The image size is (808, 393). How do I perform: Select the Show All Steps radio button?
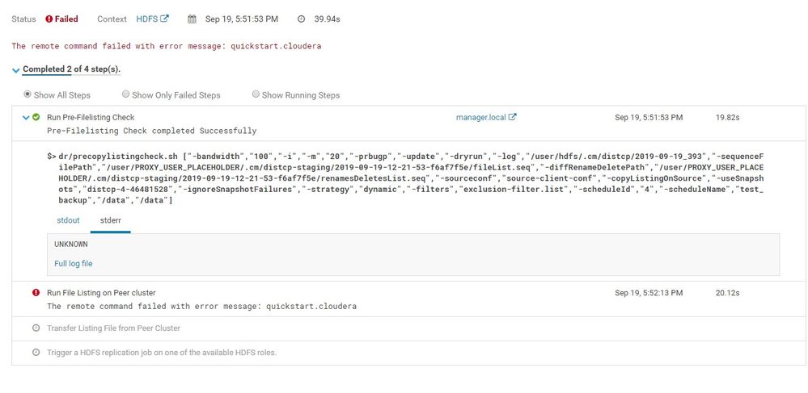coord(27,94)
